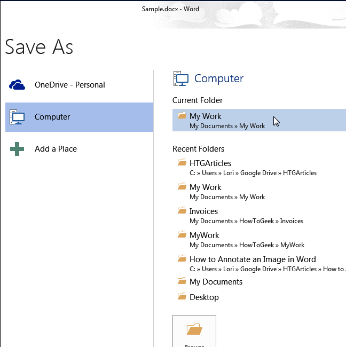The image size is (346, 347).
Task: Open My Documents recent folder
Action: [259, 282]
